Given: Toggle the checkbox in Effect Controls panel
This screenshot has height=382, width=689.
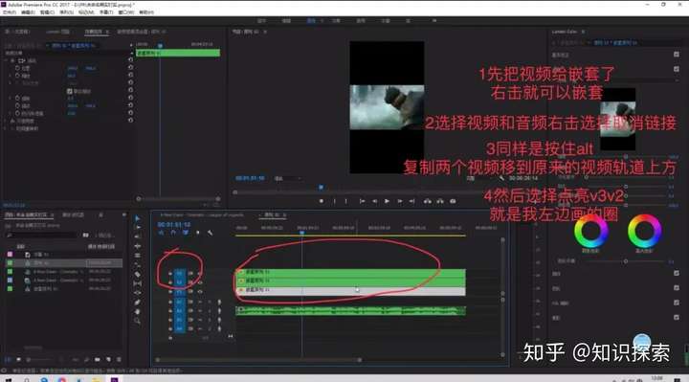Looking at the screenshot, I should (x=70, y=92).
